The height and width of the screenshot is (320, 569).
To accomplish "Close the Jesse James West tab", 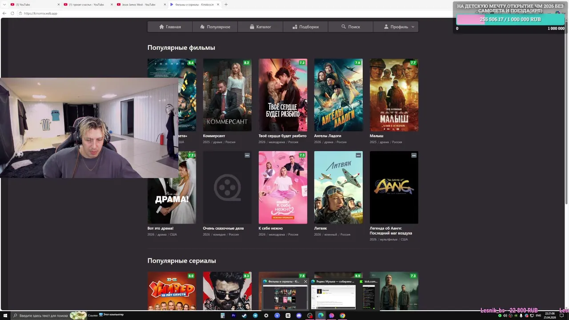I will coord(164,4).
